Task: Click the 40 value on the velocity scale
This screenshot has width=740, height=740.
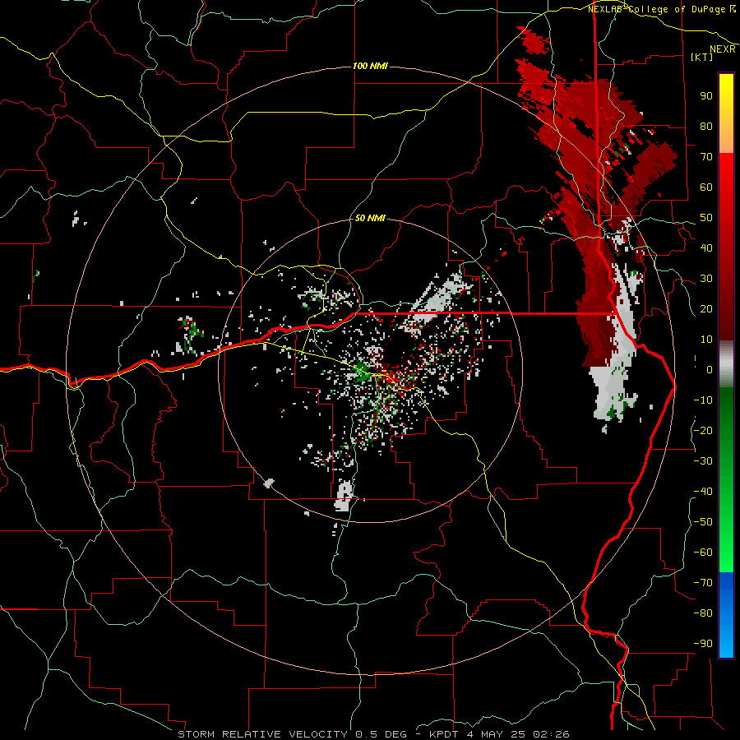Action: [706, 247]
